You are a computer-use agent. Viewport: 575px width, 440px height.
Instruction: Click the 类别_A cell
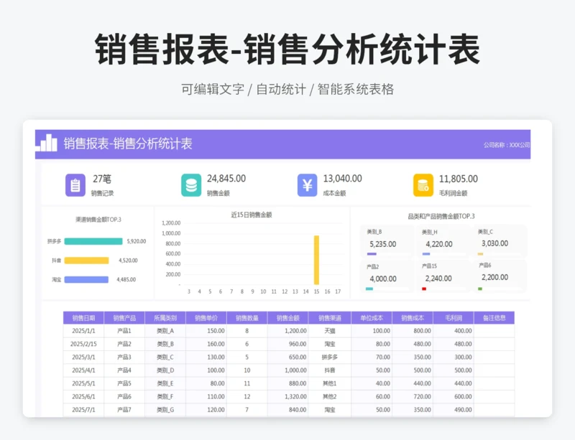(165, 331)
